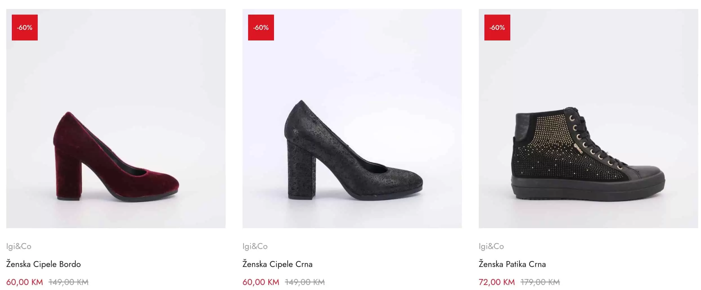Click the 72,00 KM sale price
Image resolution: width=701 pixels, height=290 pixels.
click(497, 282)
